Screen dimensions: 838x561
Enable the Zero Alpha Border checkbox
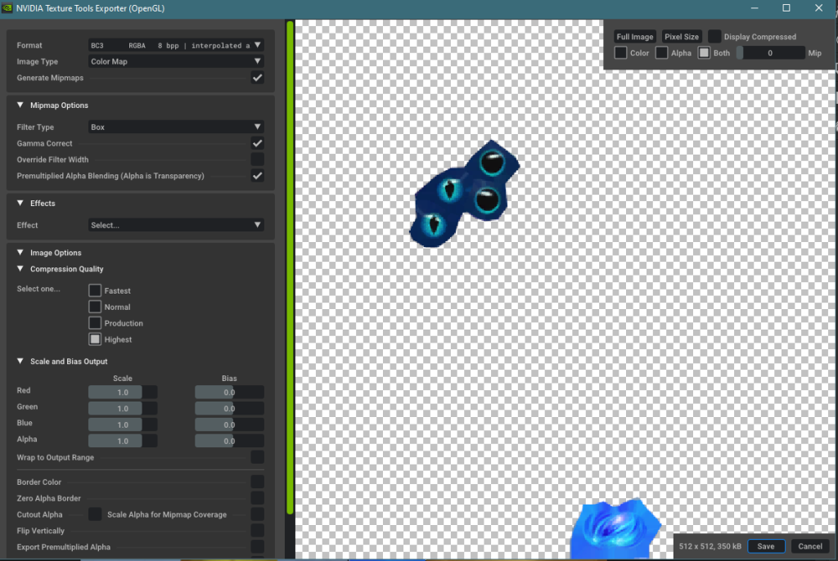257,498
